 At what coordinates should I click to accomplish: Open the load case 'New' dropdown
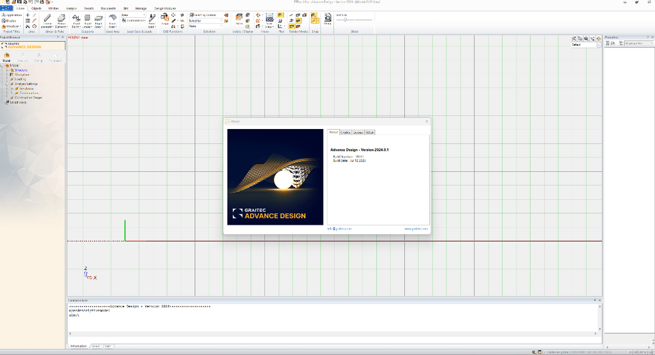[144, 15]
